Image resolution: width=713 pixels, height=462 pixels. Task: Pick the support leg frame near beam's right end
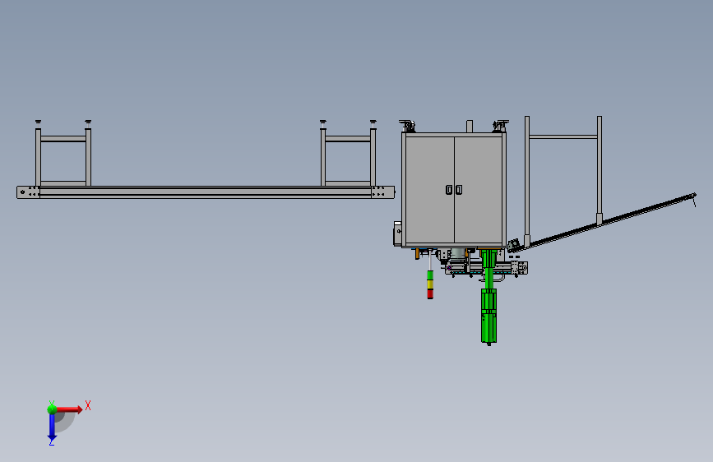click(x=348, y=155)
